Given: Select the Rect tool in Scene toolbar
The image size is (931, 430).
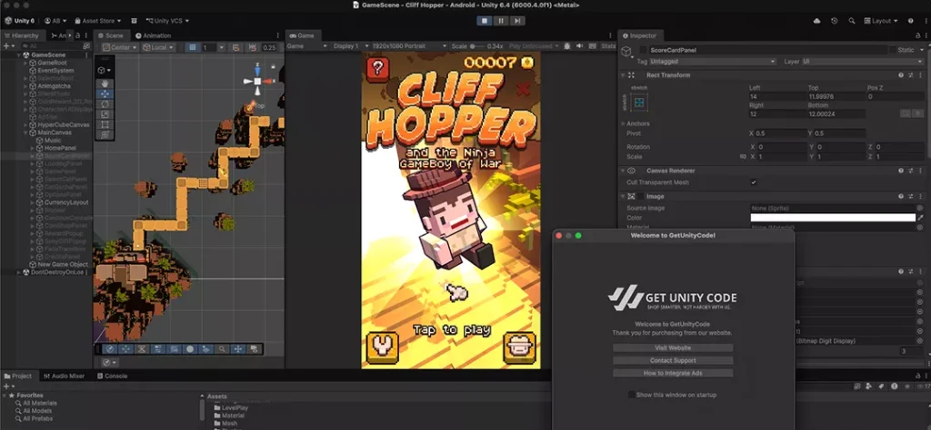Looking at the screenshot, I should tap(105, 124).
